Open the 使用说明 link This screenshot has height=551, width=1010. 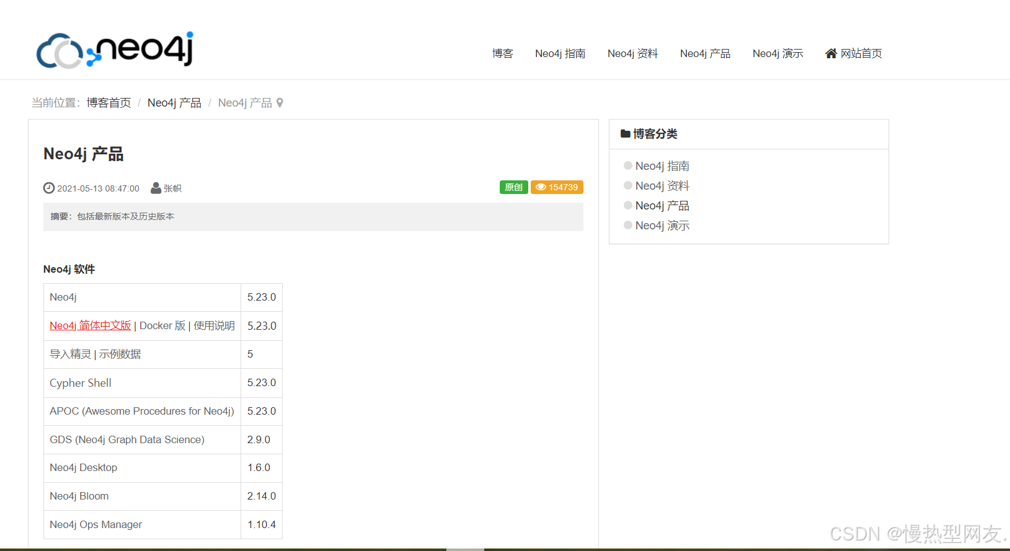pyautogui.click(x=214, y=326)
